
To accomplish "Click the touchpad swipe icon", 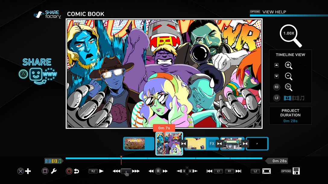I will 126,172.
